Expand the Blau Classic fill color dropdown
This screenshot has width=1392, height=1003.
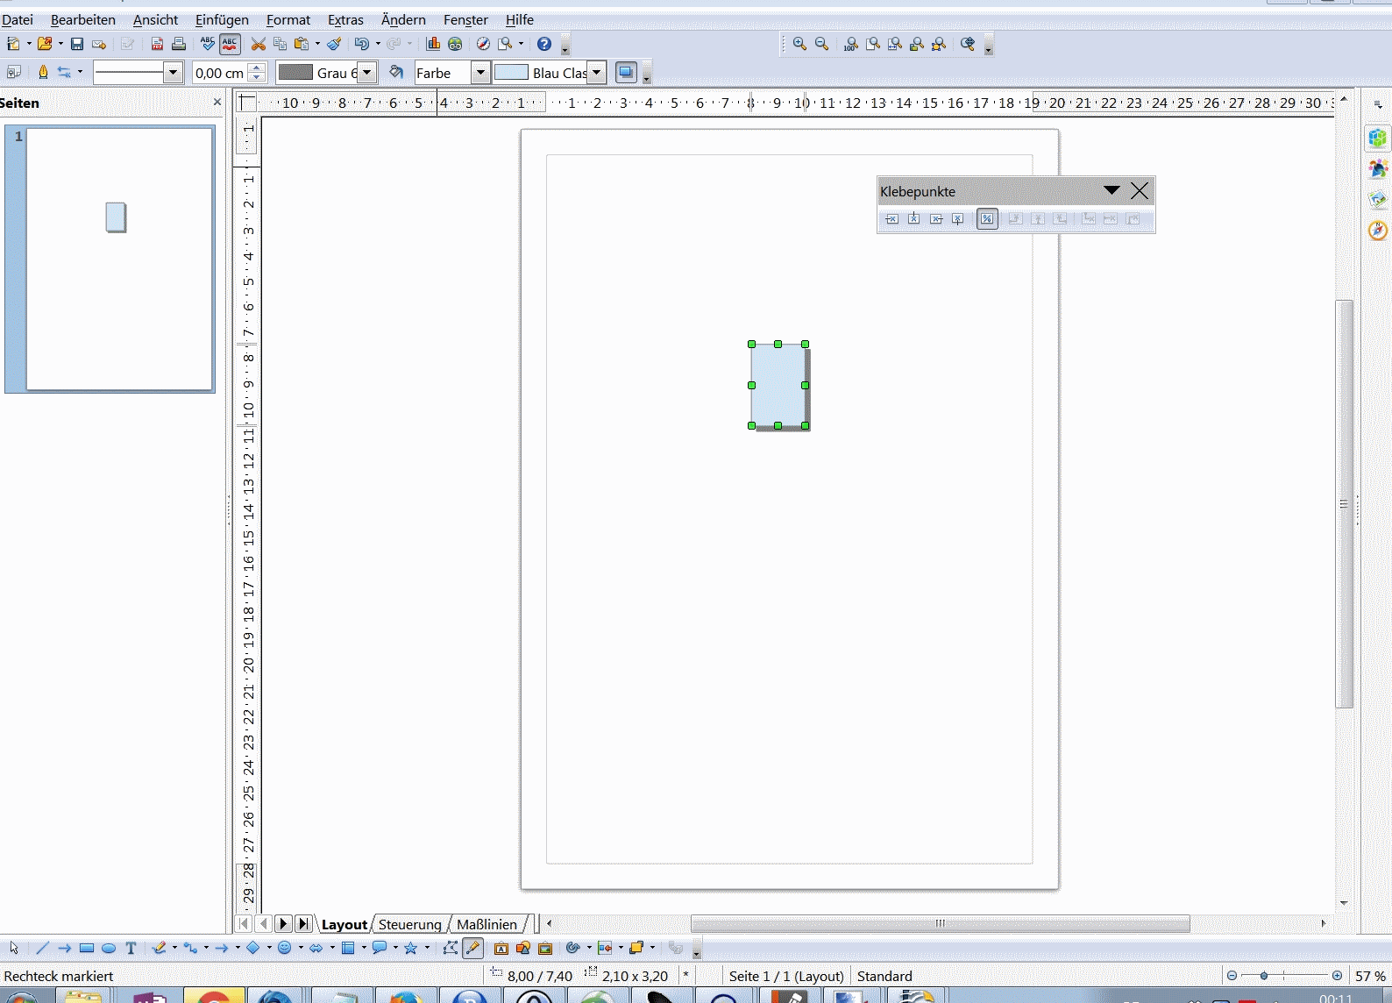pos(596,73)
